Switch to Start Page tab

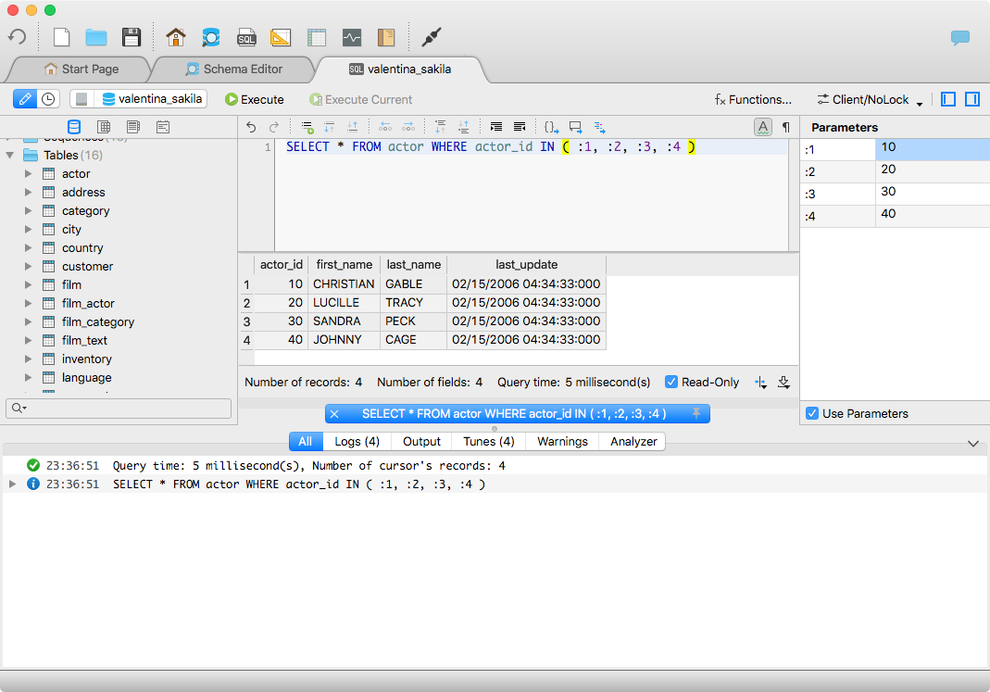[x=81, y=69]
